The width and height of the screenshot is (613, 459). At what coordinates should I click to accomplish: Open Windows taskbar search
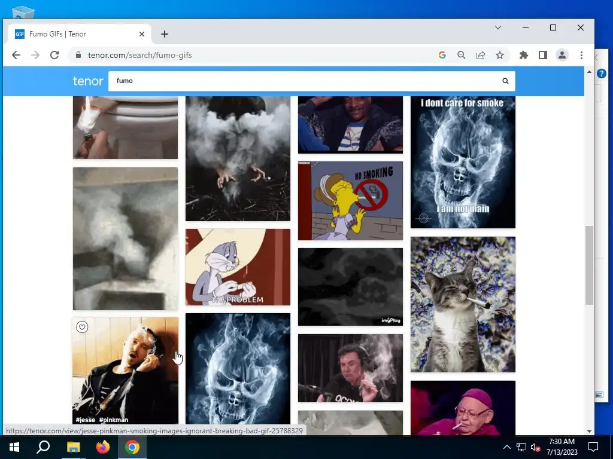click(43, 447)
